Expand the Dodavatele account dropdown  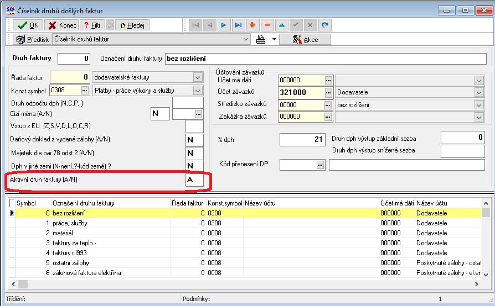479,93
